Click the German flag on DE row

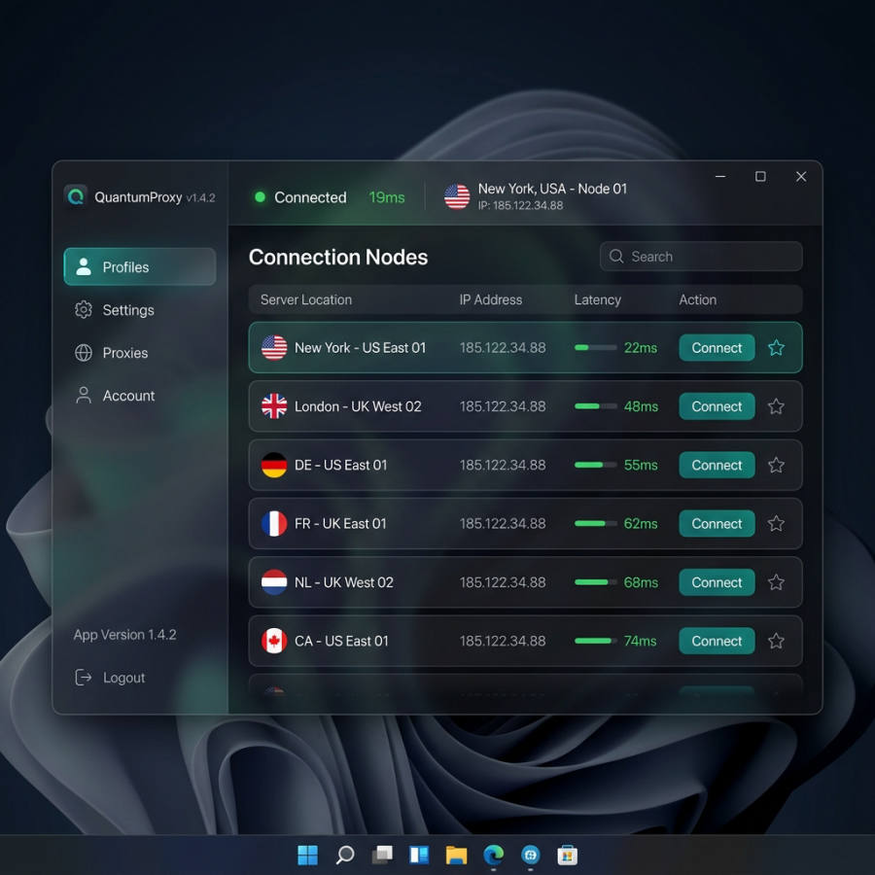pyautogui.click(x=274, y=465)
